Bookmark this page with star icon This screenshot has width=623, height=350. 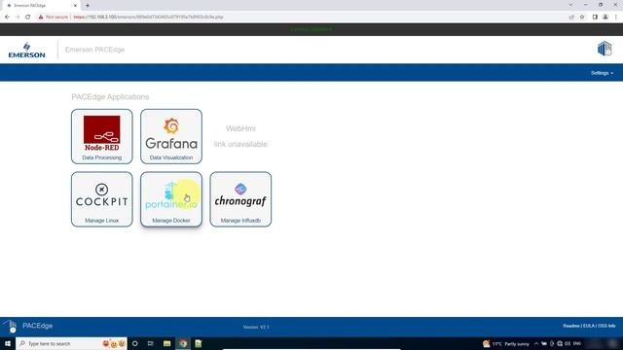point(582,17)
